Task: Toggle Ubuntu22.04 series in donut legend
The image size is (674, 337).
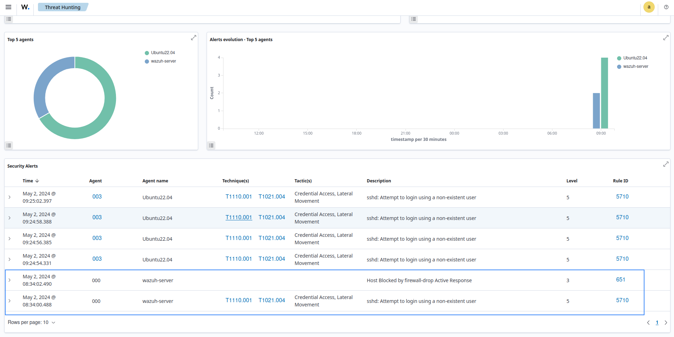Action: coord(163,53)
